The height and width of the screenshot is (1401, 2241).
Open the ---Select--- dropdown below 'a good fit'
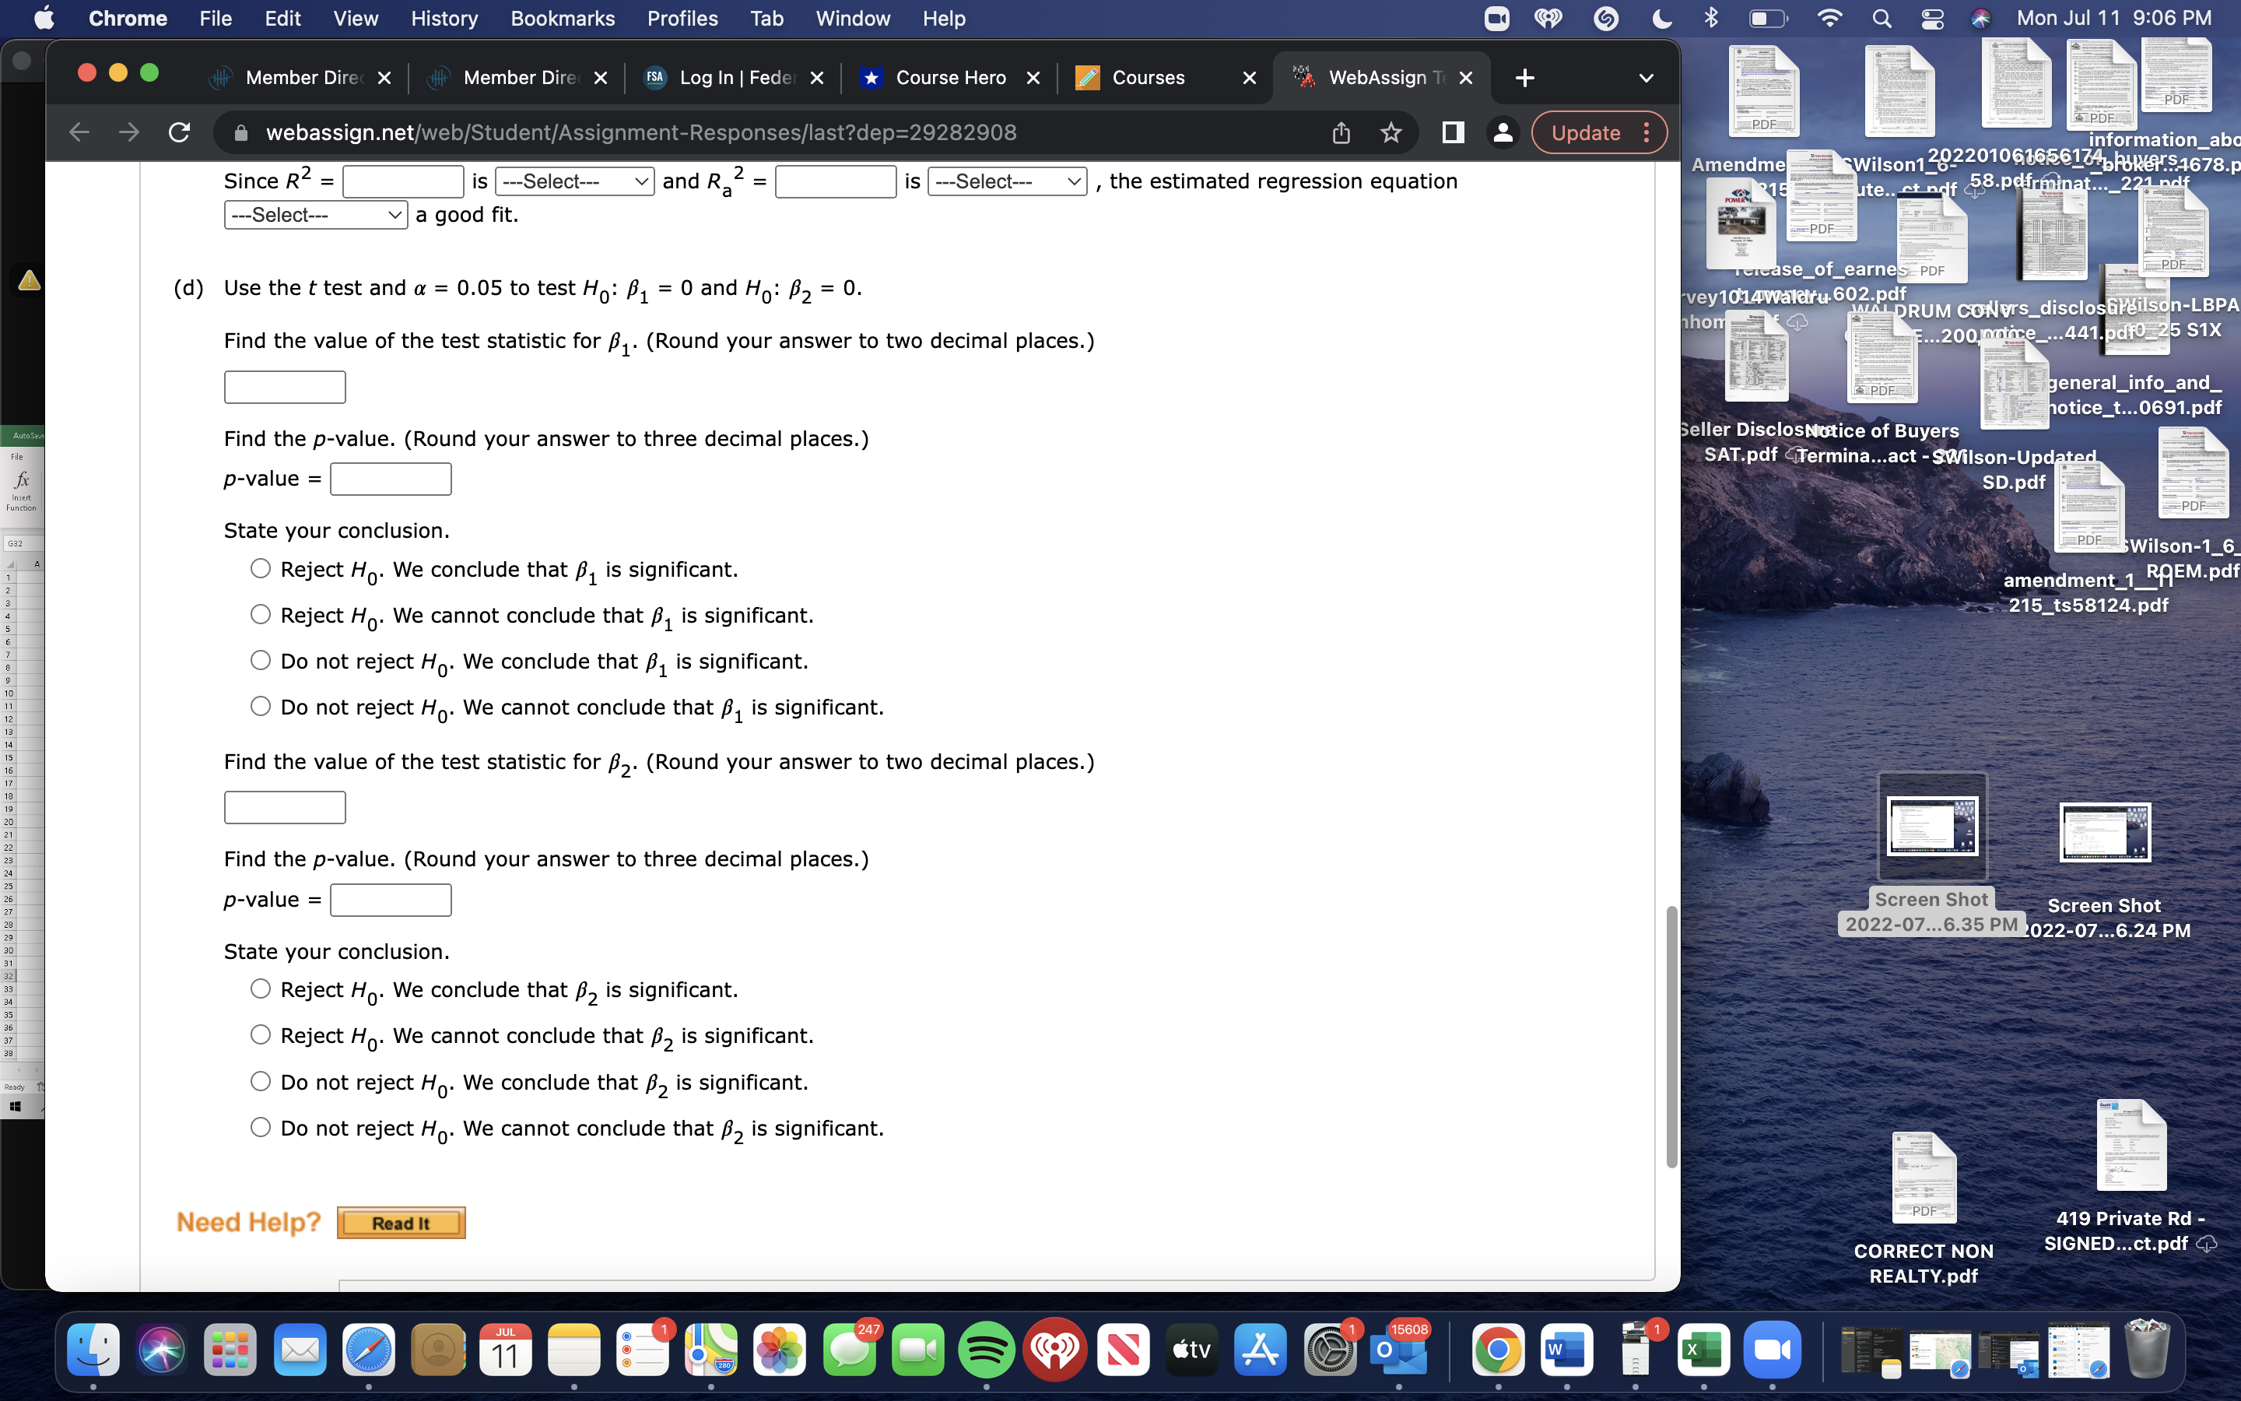click(x=314, y=214)
